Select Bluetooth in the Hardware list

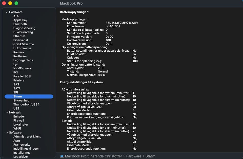[20, 24]
